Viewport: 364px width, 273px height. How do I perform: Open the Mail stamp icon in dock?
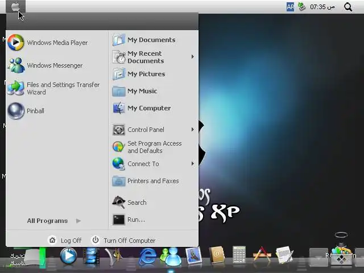coord(194,255)
